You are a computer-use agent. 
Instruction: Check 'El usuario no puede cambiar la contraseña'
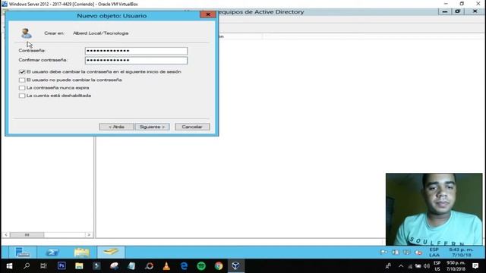pyautogui.click(x=22, y=80)
